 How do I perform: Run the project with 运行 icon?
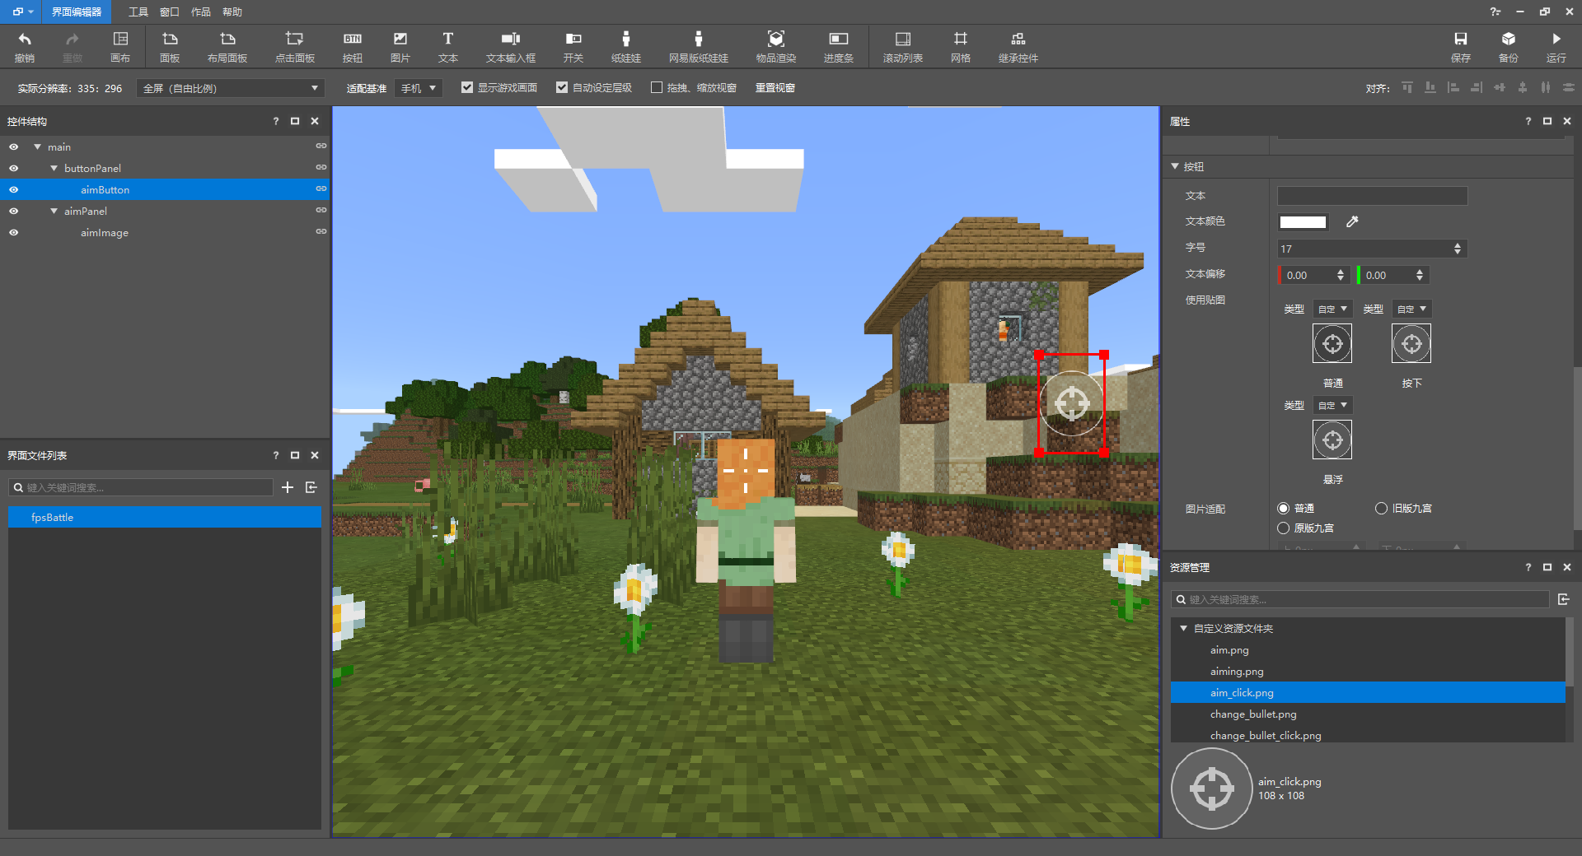tap(1556, 47)
